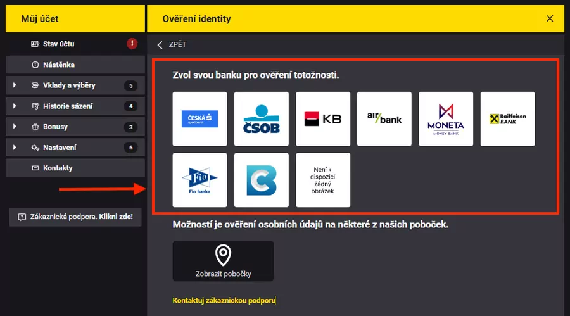
Task: Click the Historie sázení icon
Action: [x=35, y=106]
